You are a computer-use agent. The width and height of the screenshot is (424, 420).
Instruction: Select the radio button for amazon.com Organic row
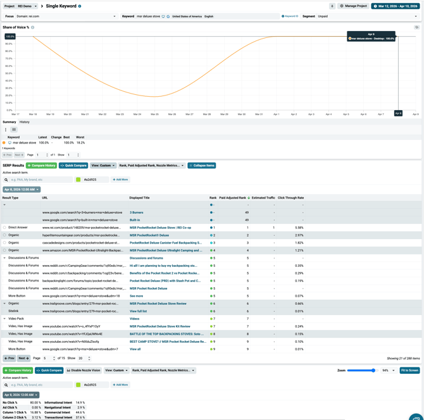click(x=4, y=250)
